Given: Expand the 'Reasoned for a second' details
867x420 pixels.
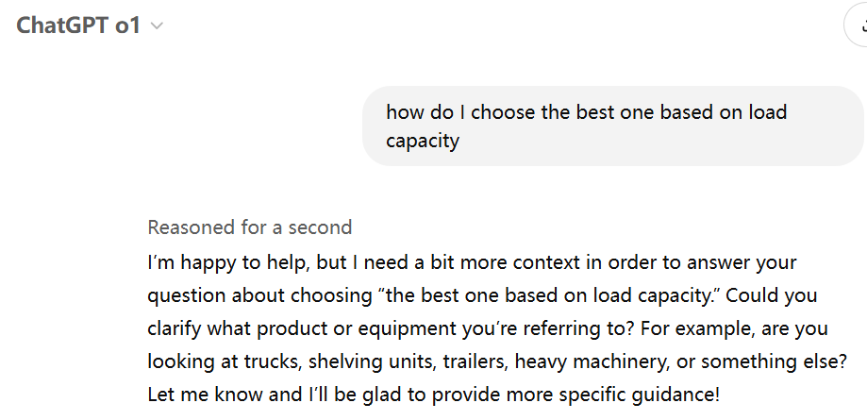Looking at the screenshot, I should coord(249,227).
